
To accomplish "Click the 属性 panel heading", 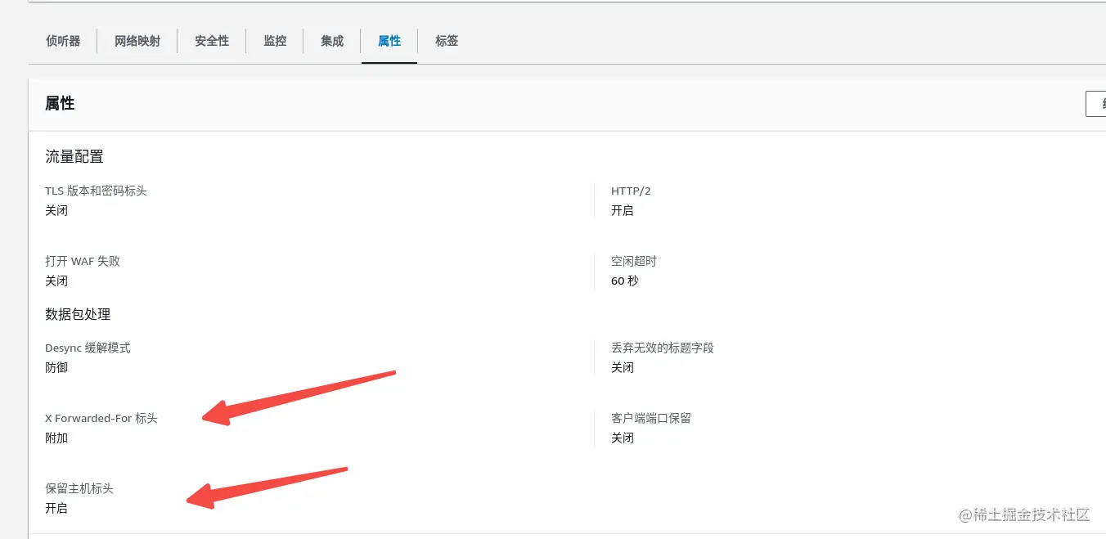I will click(60, 103).
